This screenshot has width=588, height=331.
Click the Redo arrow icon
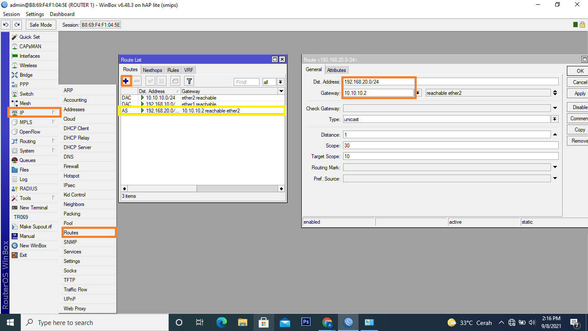pyautogui.click(x=17, y=25)
